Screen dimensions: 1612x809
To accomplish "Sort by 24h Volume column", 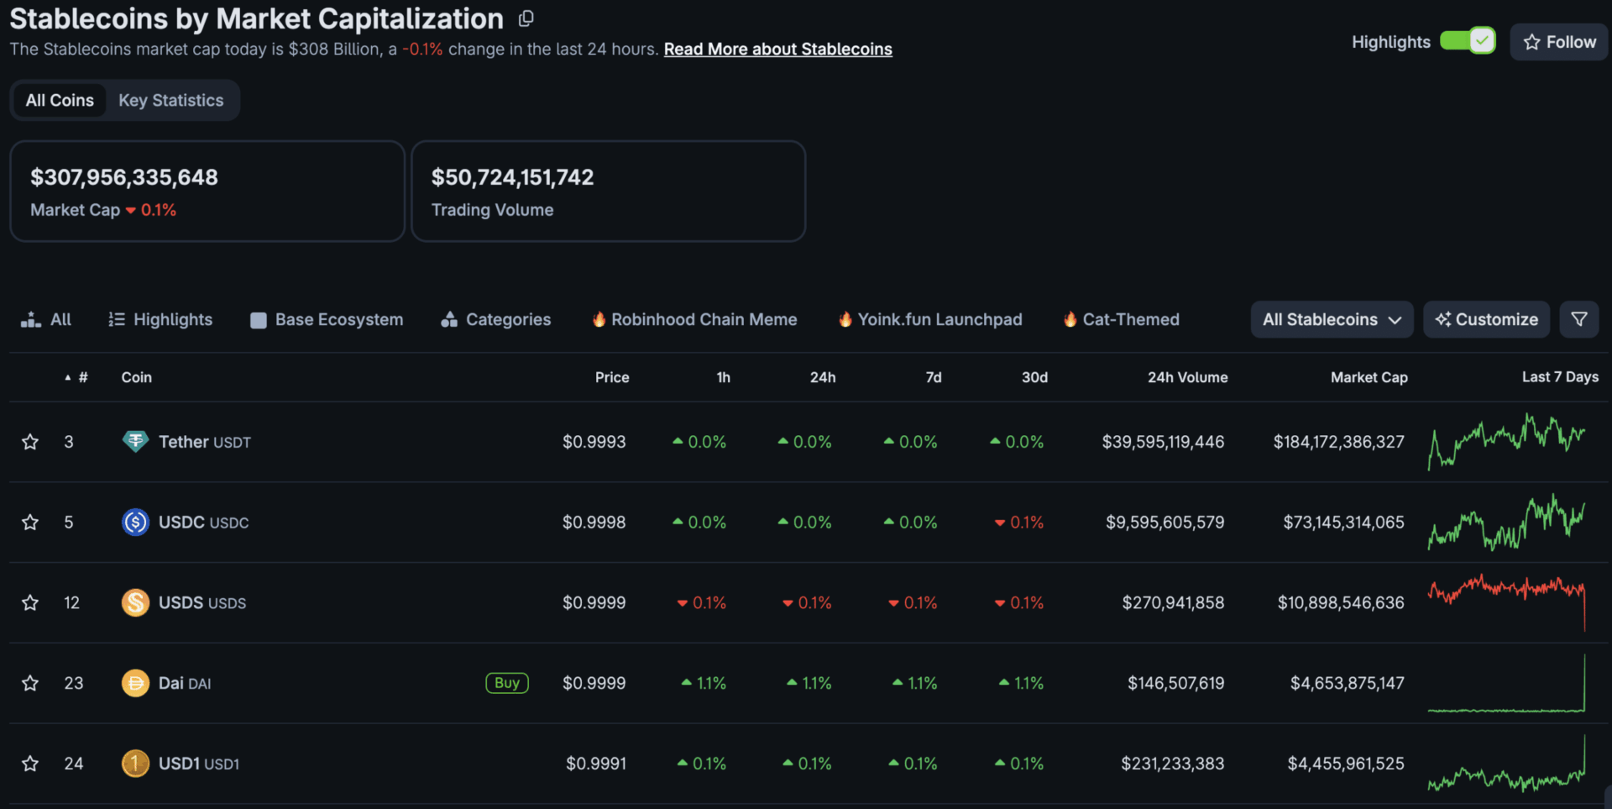I will click(x=1187, y=378).
